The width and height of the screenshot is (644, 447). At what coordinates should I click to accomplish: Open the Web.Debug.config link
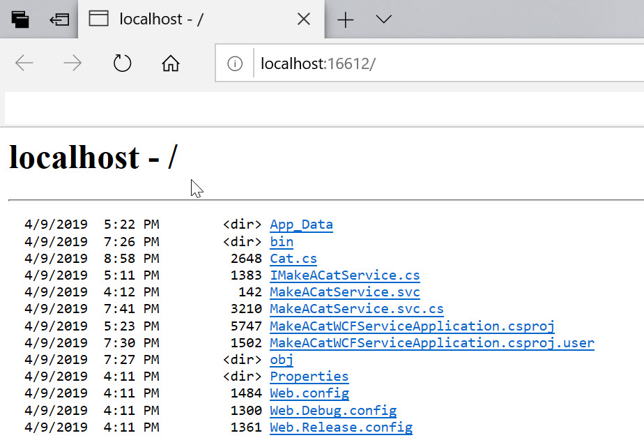click(333, 411)
